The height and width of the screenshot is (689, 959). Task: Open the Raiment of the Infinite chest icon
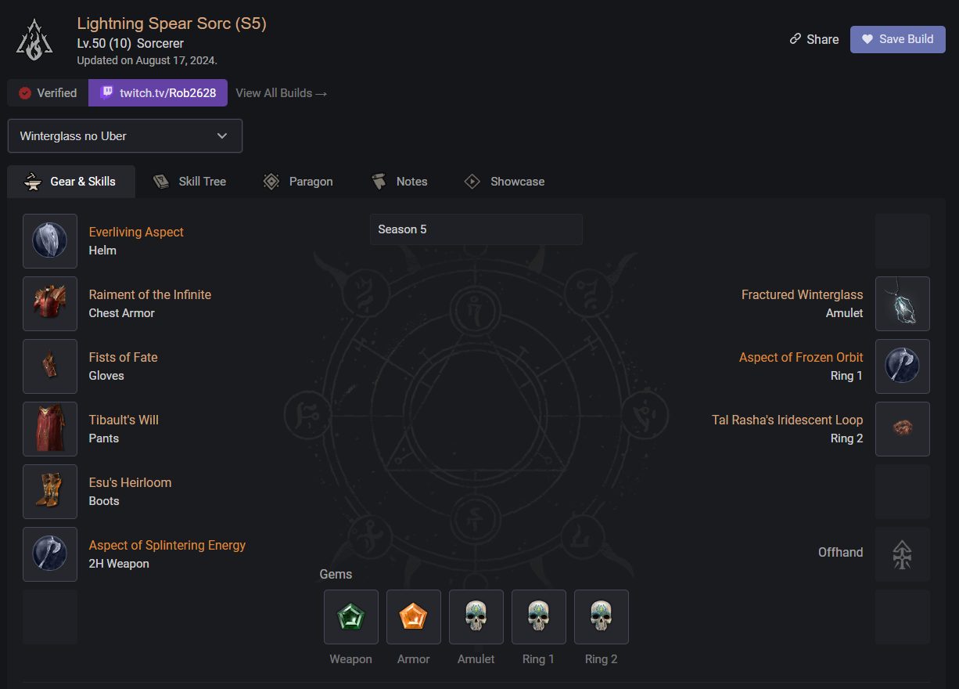pos(50,304)
